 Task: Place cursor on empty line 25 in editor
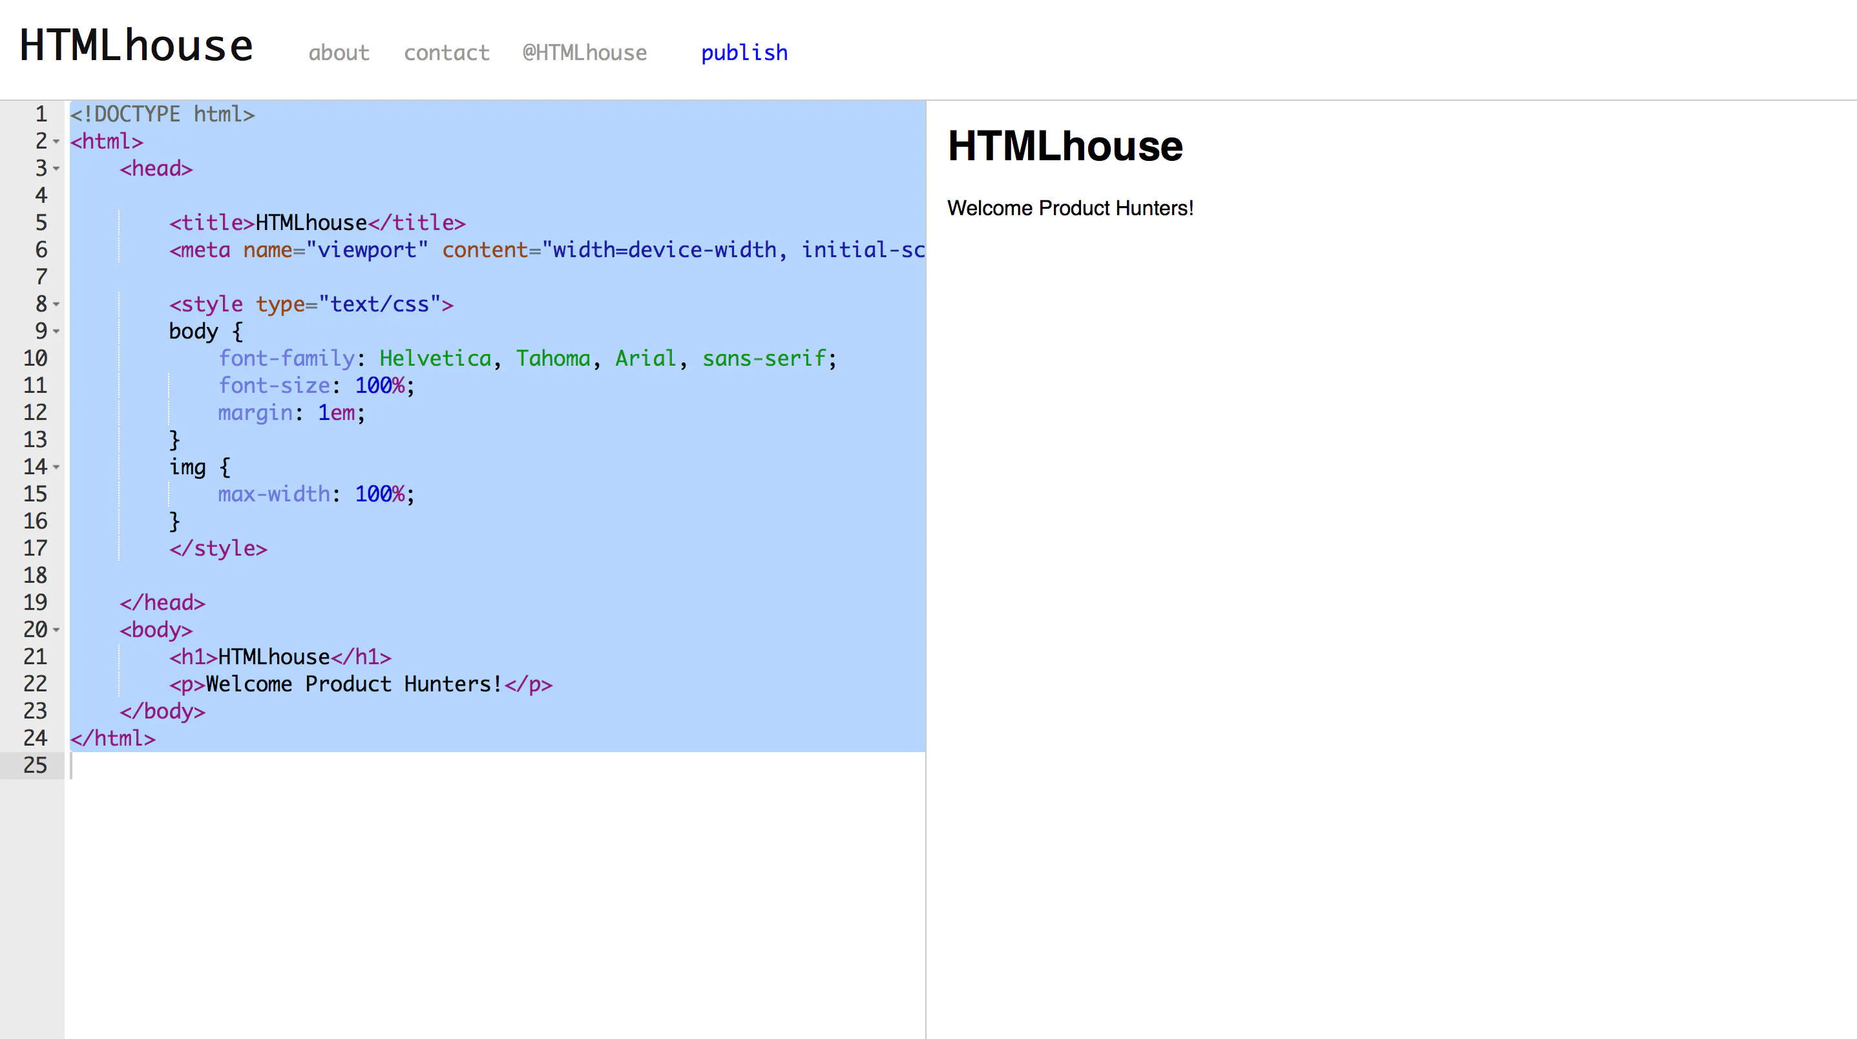coord(498,765)
